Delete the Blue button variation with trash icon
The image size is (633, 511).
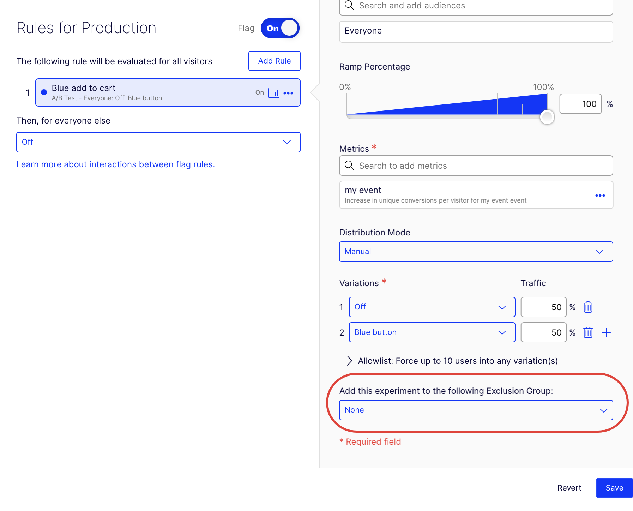click(x=588, y=332)
